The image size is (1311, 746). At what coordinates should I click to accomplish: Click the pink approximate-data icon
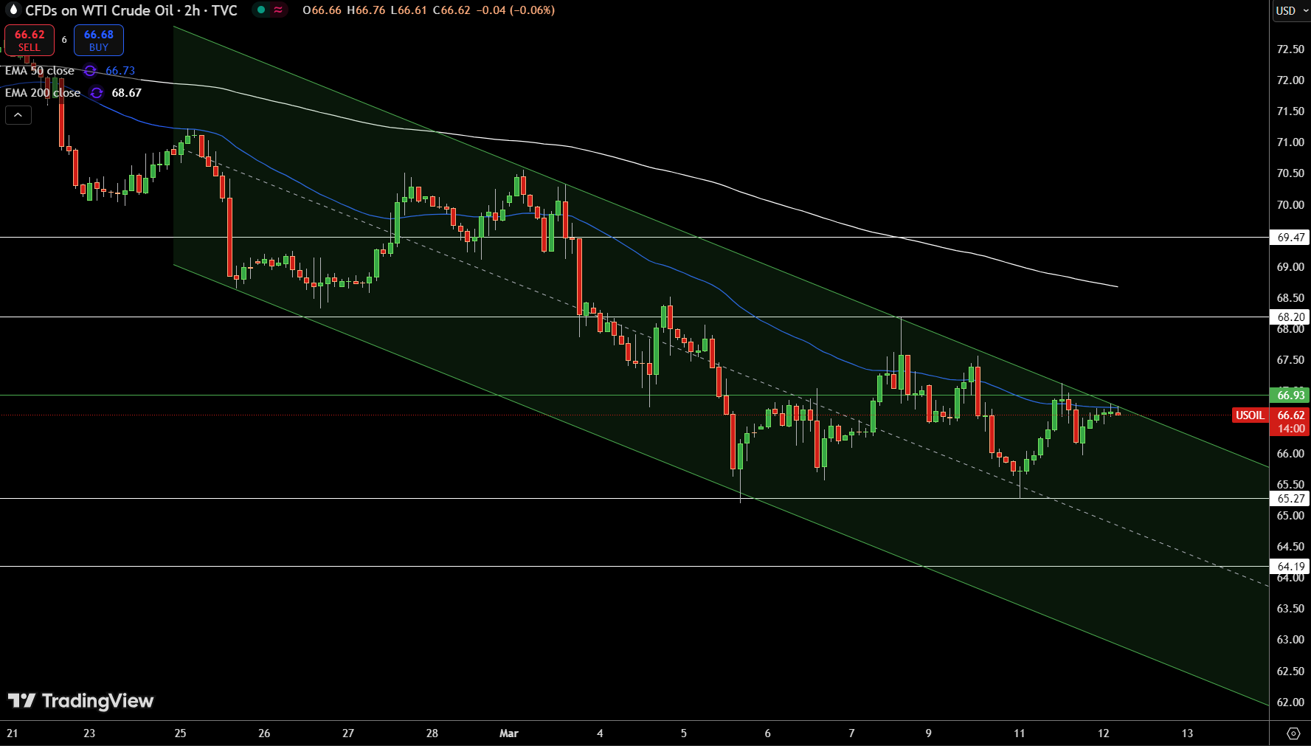[x=278, y=10]
